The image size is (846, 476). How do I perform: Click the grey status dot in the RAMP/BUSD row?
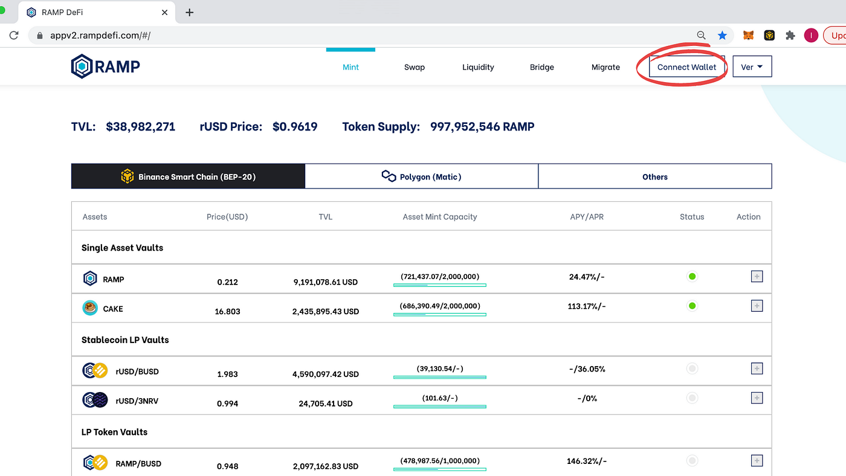pos(693,461)
